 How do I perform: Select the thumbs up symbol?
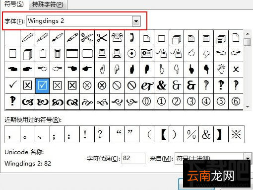point(191,54)
